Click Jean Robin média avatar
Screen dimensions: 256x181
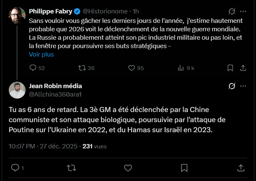coord(17,90)
